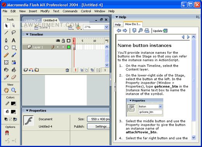This screenshot has width=202, height=147.
Task: Open the Edit Symbols dropdown
Action: pos(78,27)
